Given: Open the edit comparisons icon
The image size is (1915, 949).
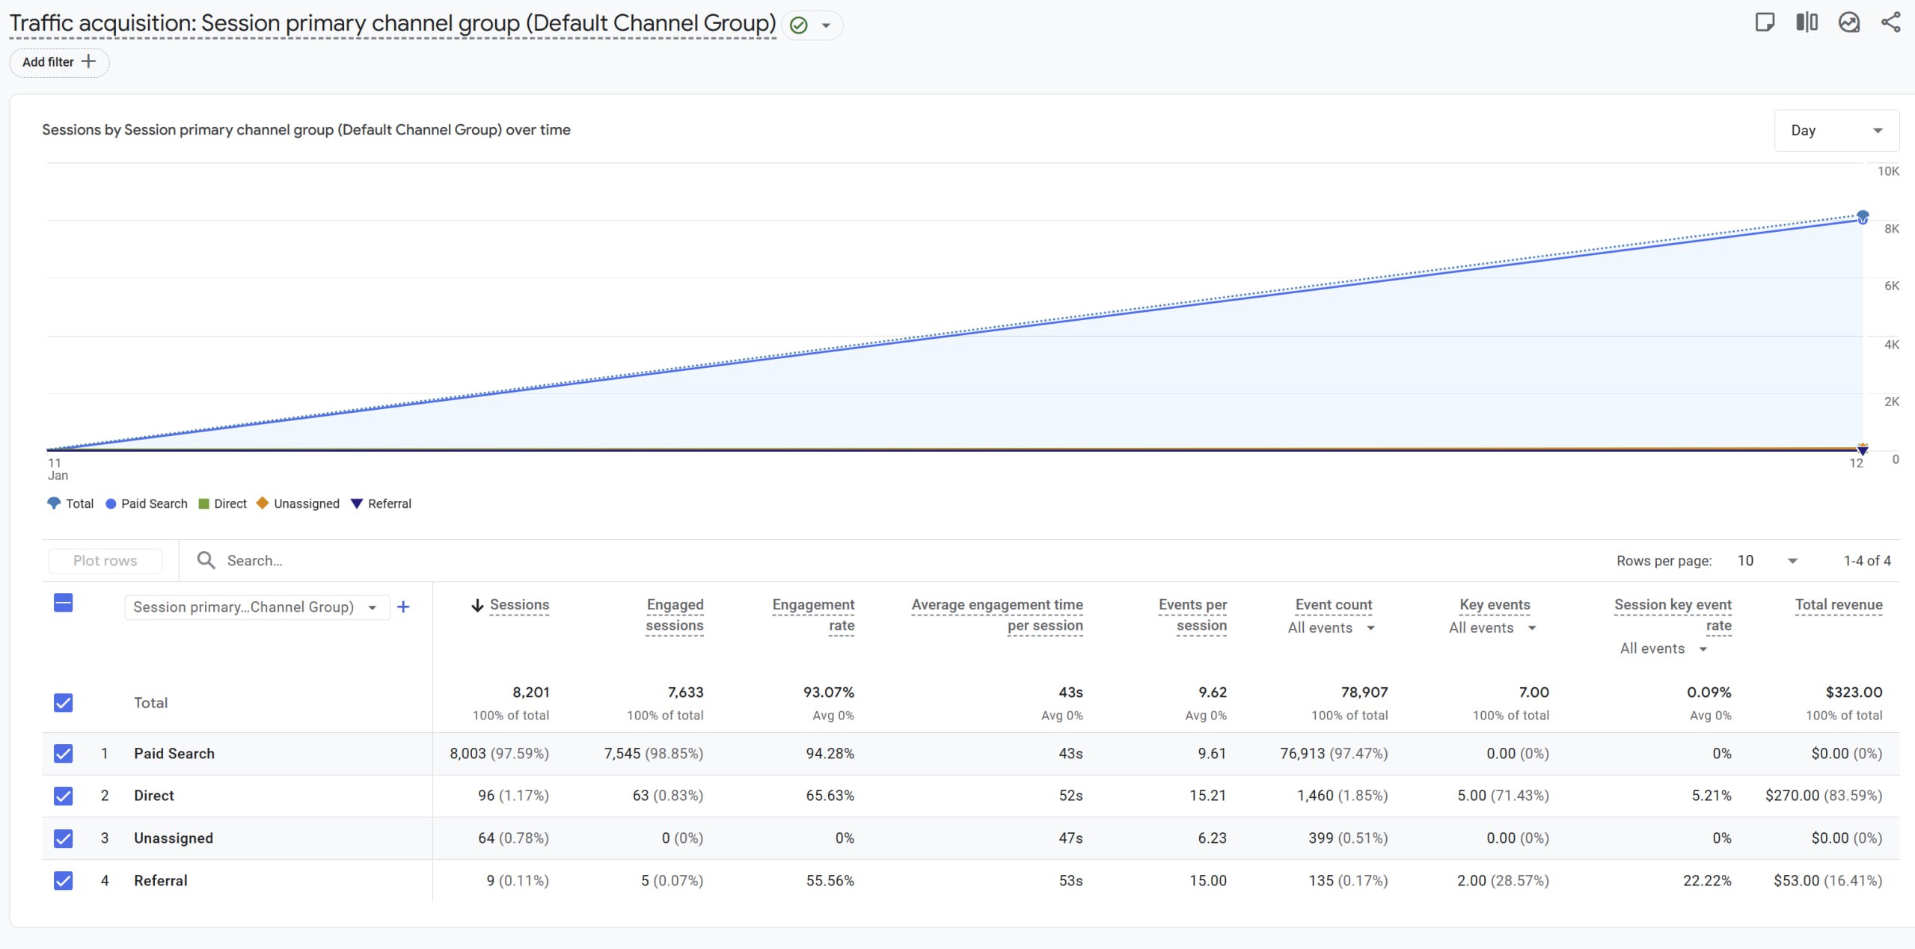Looking at the screenshot, I should pos(1807,22).
